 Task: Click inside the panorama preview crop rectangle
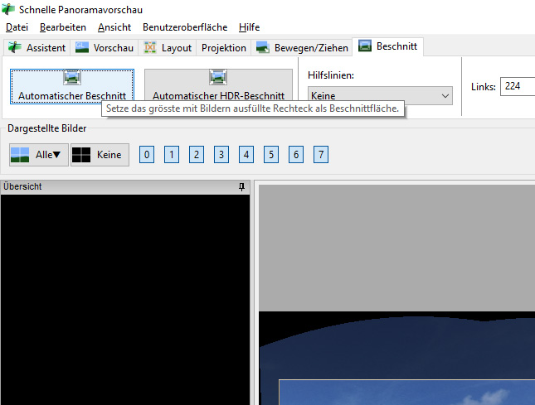[x=407, y=393]
